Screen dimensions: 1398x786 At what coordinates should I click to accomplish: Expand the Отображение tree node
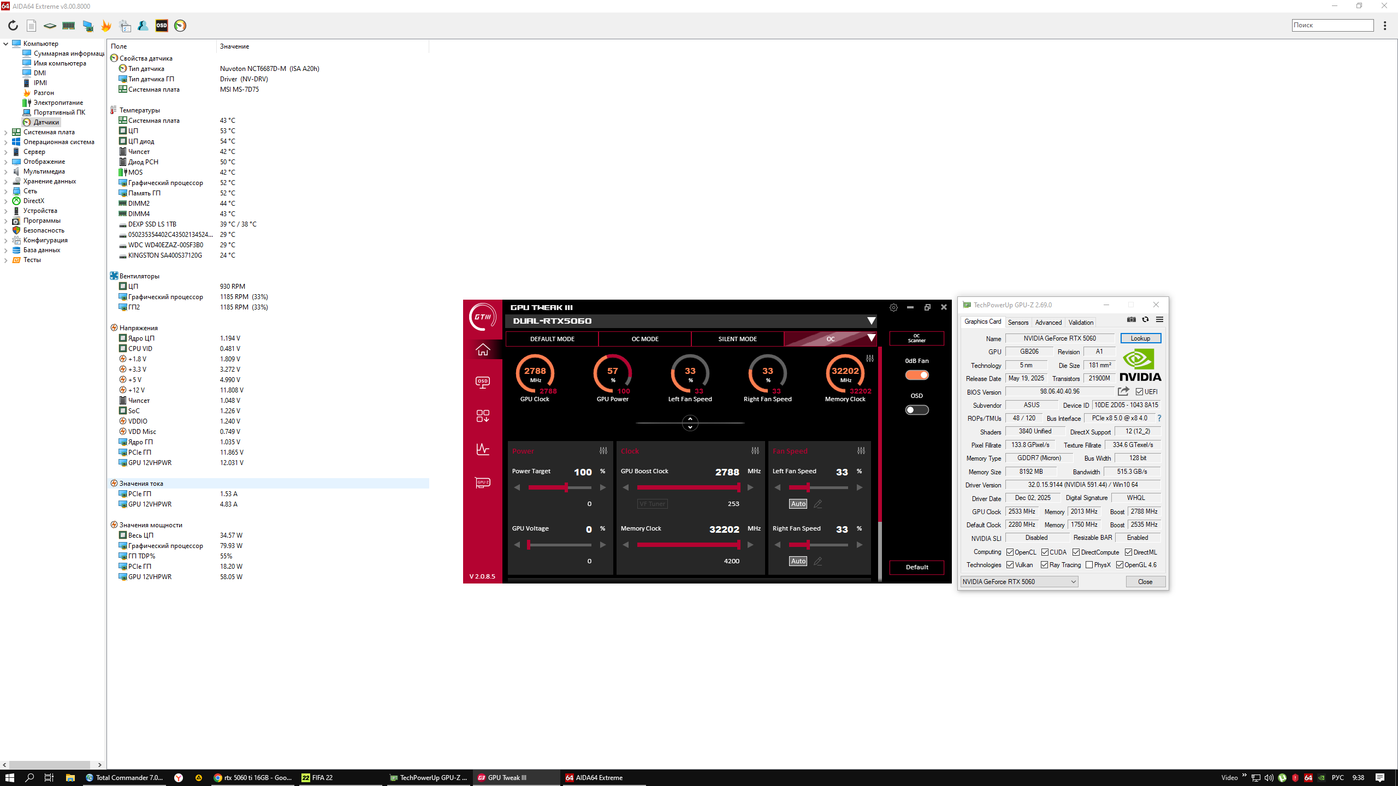coord(6,162)
